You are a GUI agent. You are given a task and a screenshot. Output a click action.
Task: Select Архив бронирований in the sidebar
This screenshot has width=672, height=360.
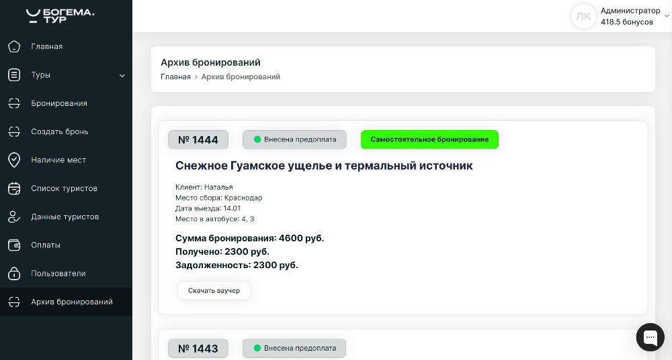pos(66,302)
